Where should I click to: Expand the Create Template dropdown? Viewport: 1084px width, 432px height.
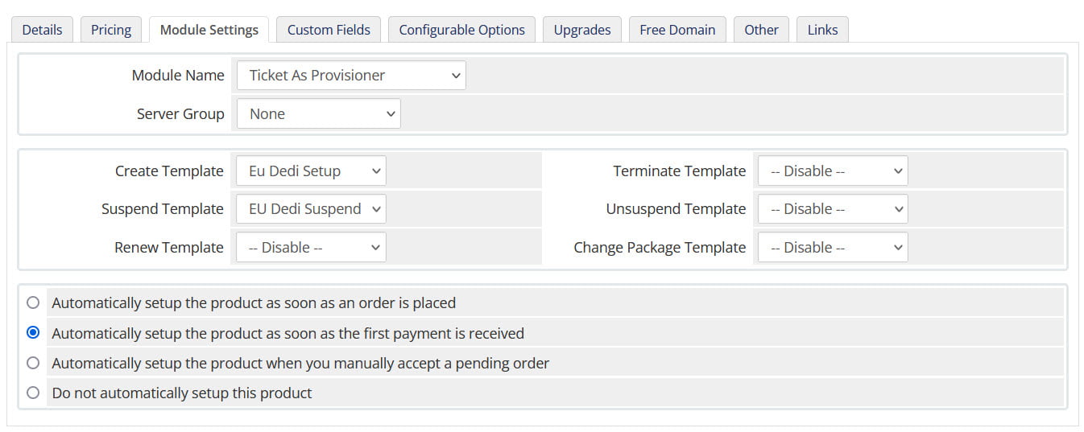point(311,171)
